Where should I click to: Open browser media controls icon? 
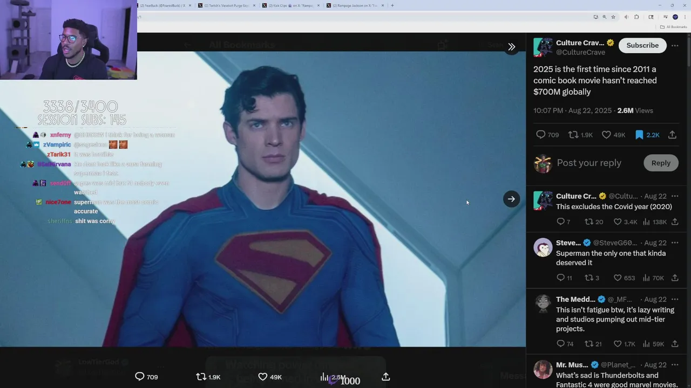[x=666, y=17]
